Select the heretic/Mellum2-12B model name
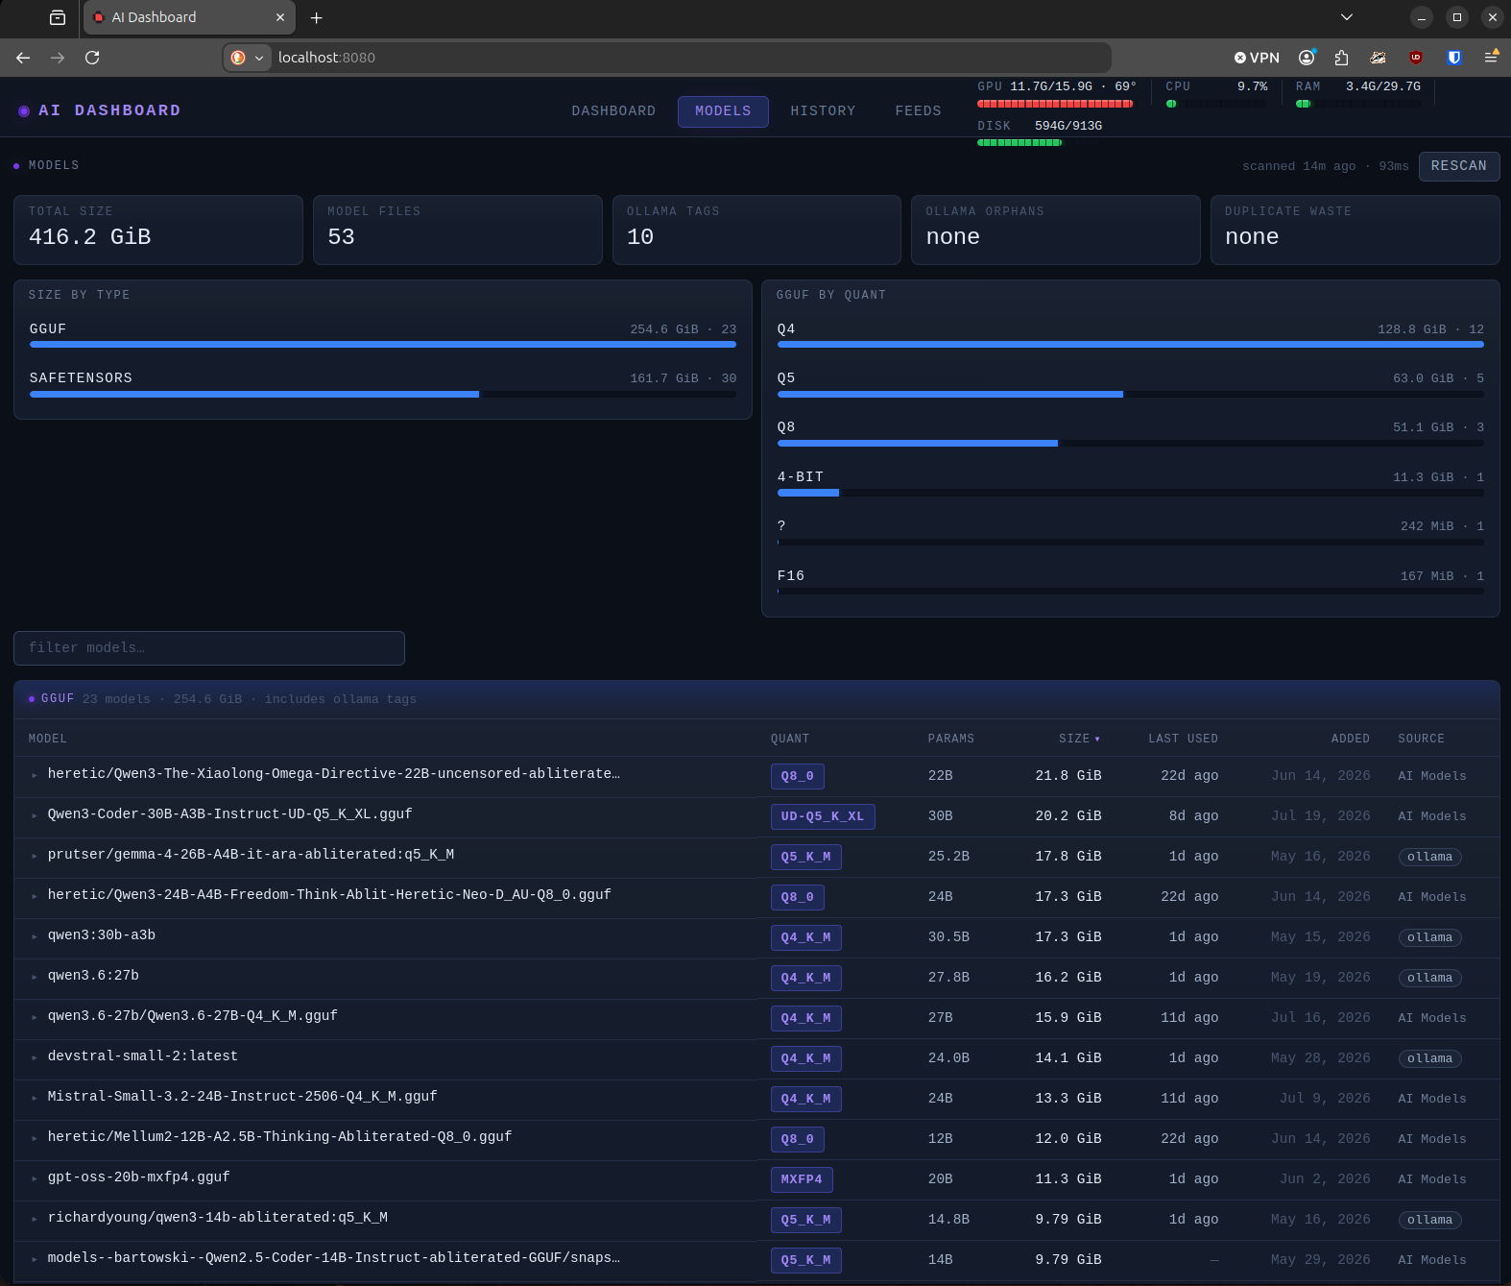Viewport: 1511px width, 1286px height. click(279, 1136)
